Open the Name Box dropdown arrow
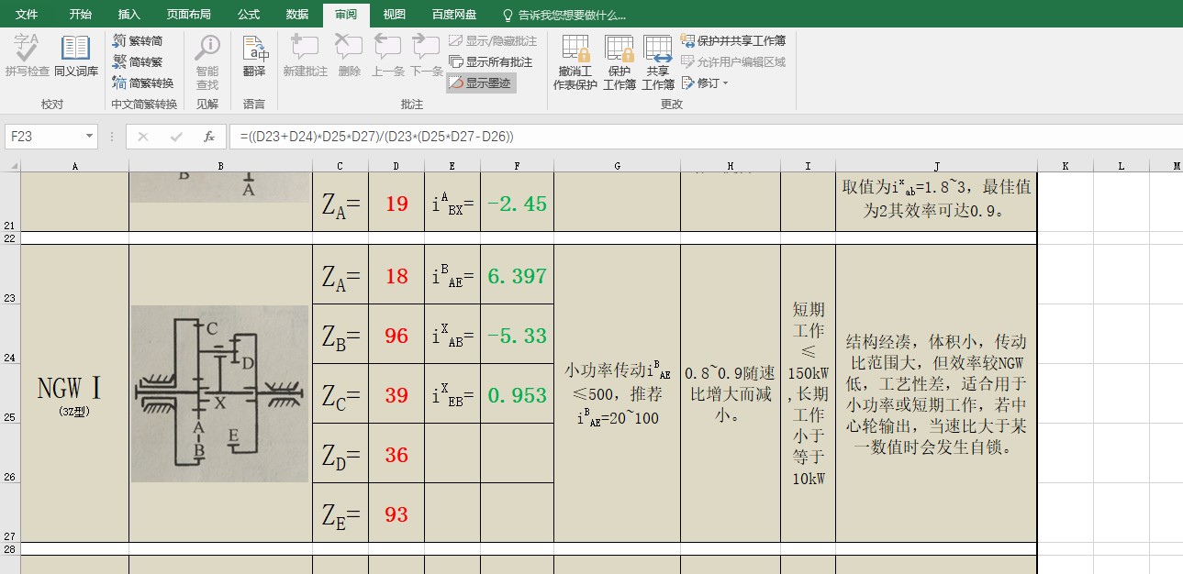The image size is (1183, 574). point(89,137)
